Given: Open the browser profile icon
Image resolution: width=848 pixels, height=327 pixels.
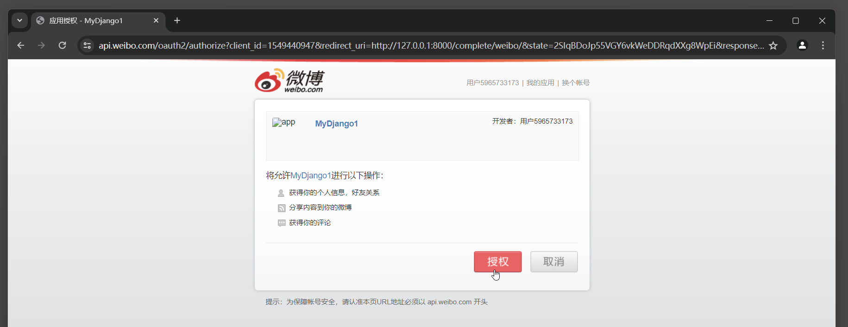Looking at the screenshot, I should tap(802, 45).
